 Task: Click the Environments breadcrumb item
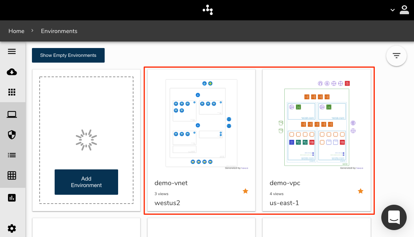pyautogui.click(x=59, y=31)
